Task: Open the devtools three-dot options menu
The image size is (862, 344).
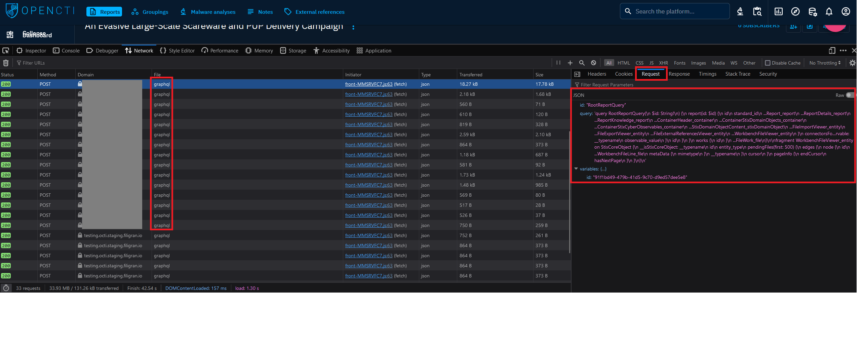Action: [x=843, y=50]
